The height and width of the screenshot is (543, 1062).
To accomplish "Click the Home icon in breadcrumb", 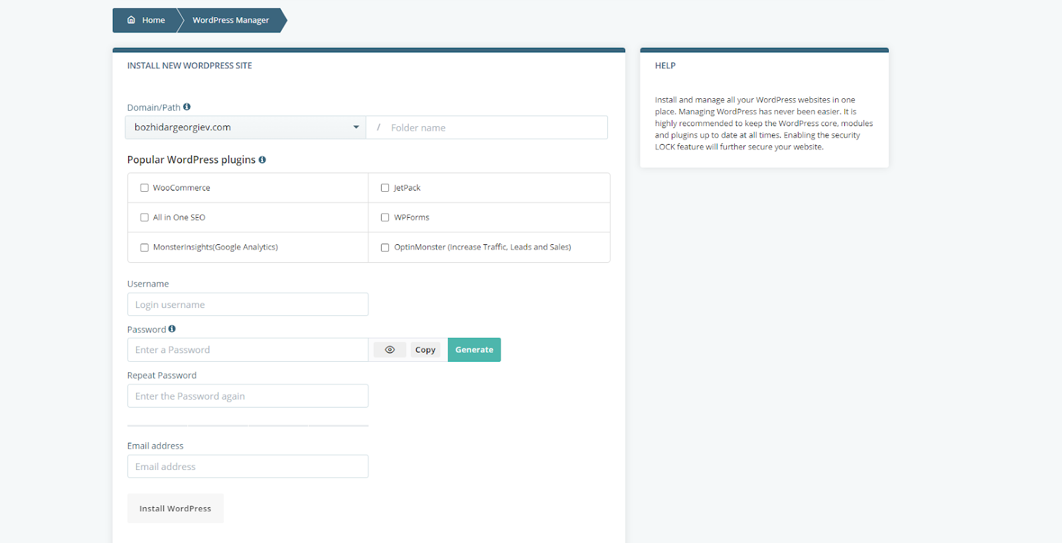I will 131,20.
